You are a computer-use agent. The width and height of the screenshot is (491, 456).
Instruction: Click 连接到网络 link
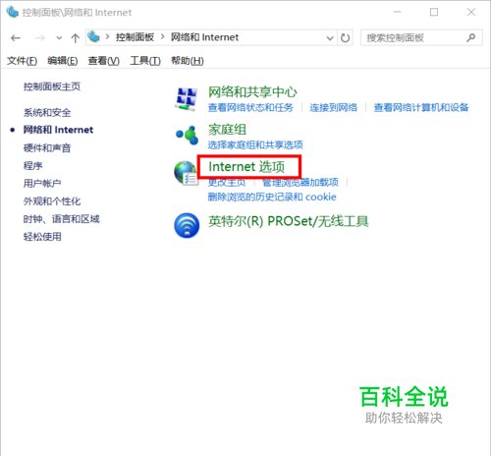coord(334,107)
